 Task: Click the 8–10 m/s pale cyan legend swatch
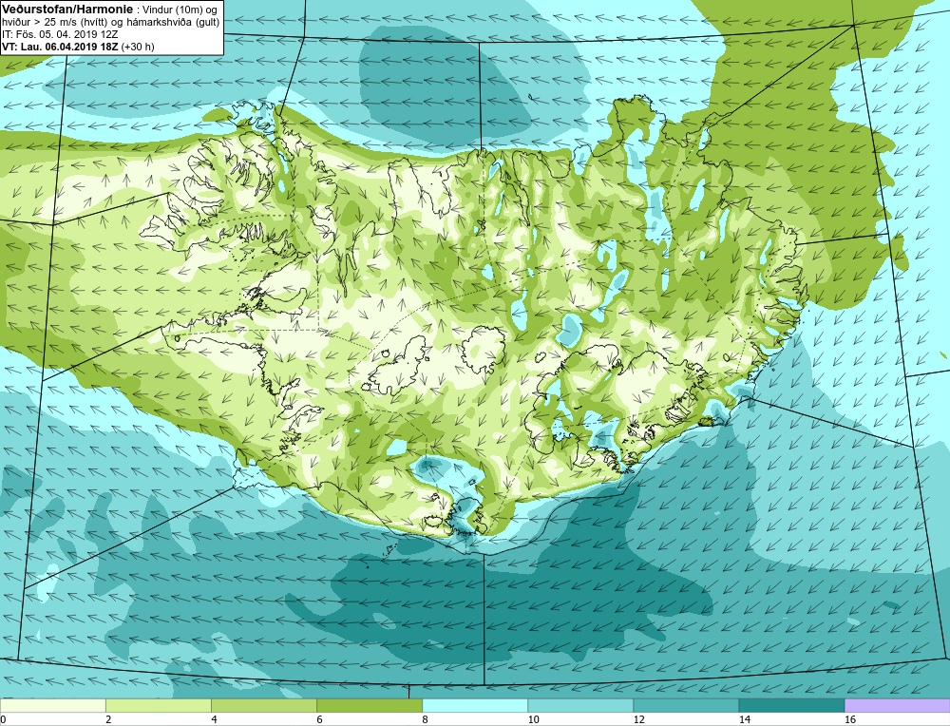pyautogui.click(x=475, y=705)
